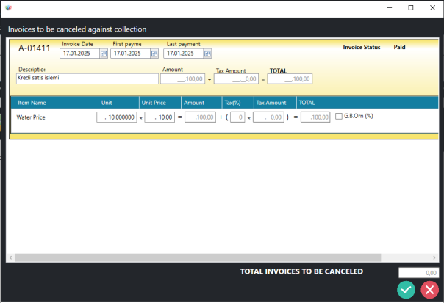The height and width of the screenshot is (303, 444).
Task: Click the right arrow of horizontal scrollbar
Action: pyautogui.click(x=432, y=258)
